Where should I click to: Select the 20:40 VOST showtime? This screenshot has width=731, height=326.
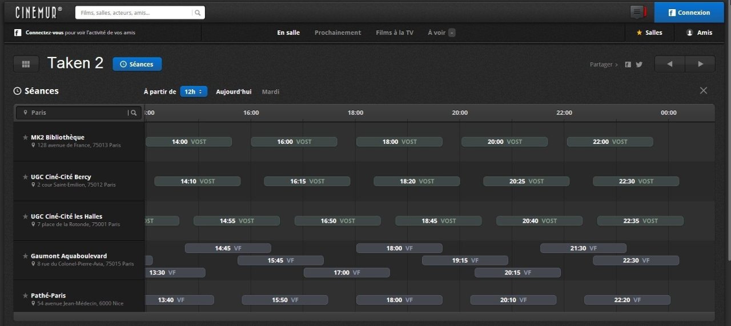click(539, 220)
